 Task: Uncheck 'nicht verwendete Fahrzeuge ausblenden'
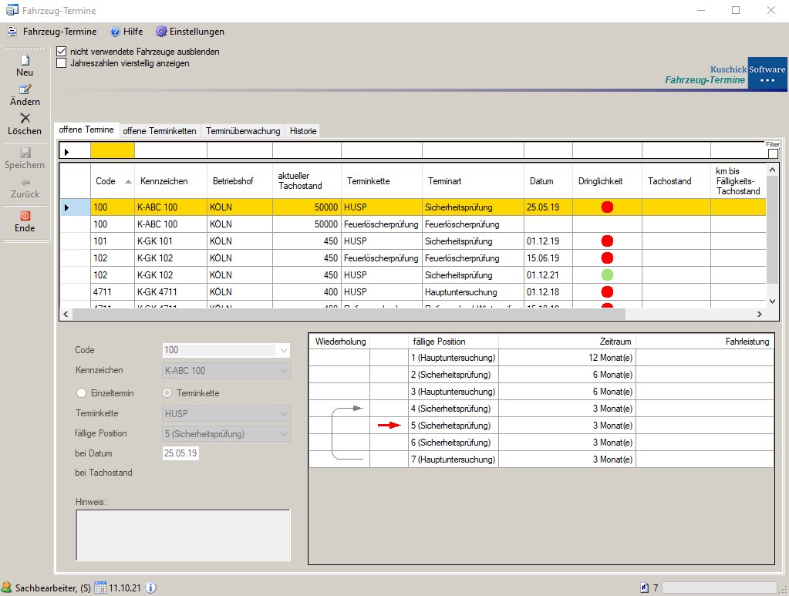click(62, 52)
